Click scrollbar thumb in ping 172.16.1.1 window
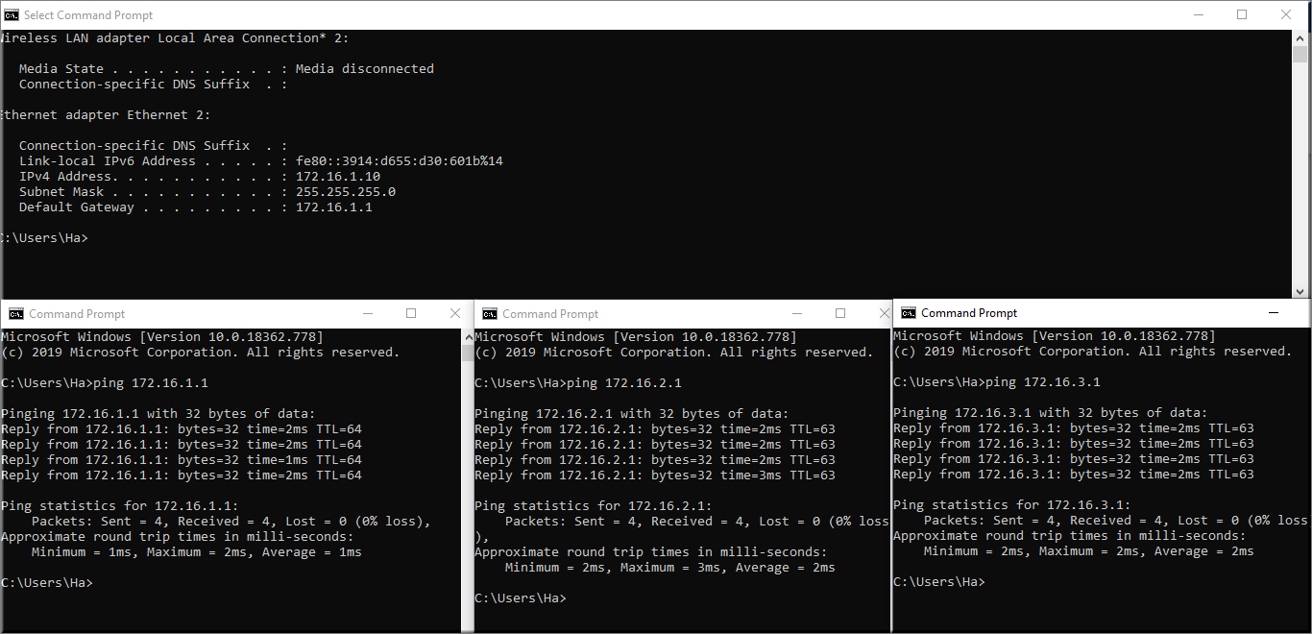Viewport: 1312px width, 634px height. pyautogui.click(x=468, y=353)
